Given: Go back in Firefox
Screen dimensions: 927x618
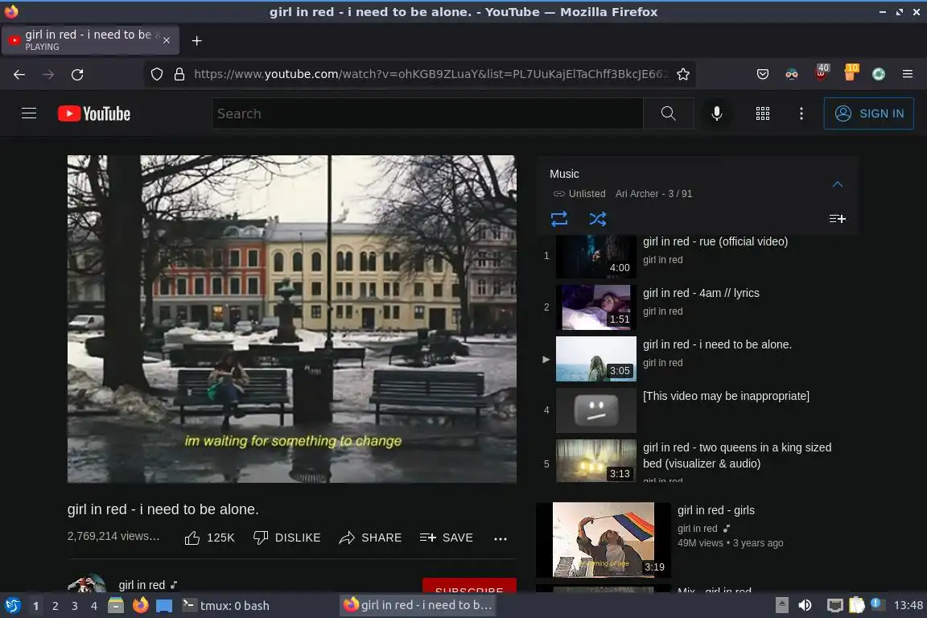Looking at the screenshot, I should click(x=19, y=75).
